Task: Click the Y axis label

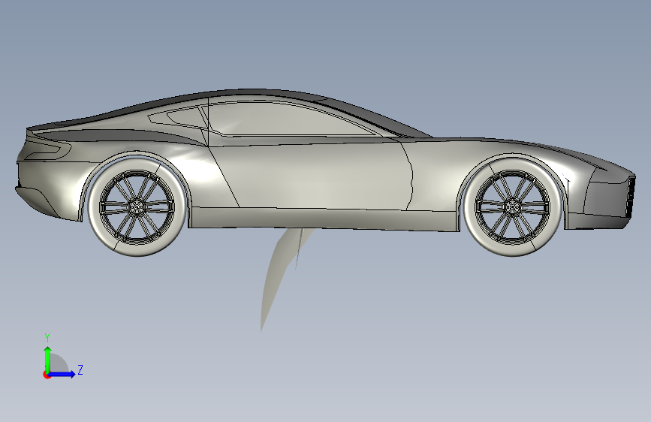Action: 47,338
